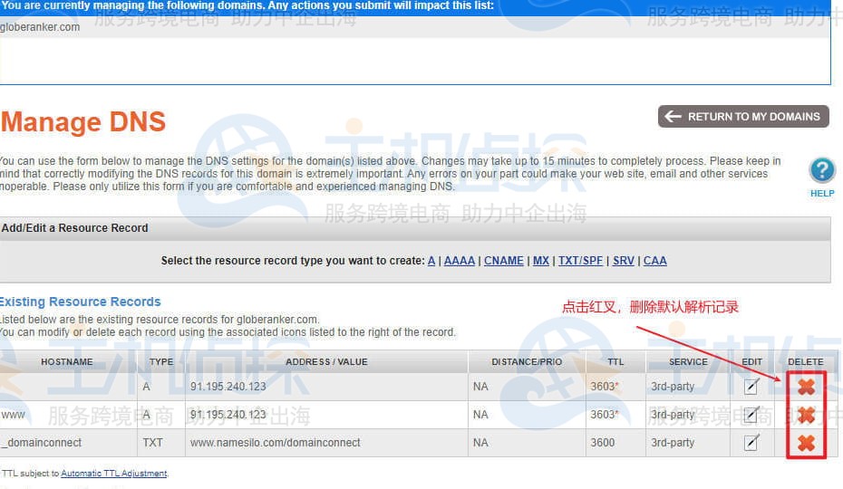Click Return to My Domains button
Image resolution: width=843 pixels, height=489 pixels.
click(743, 116)
